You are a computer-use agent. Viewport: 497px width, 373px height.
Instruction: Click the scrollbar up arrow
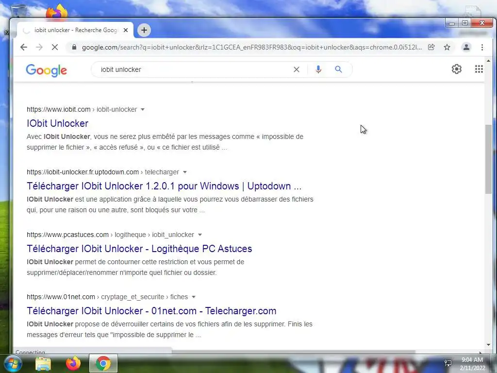tap(488, 61)
